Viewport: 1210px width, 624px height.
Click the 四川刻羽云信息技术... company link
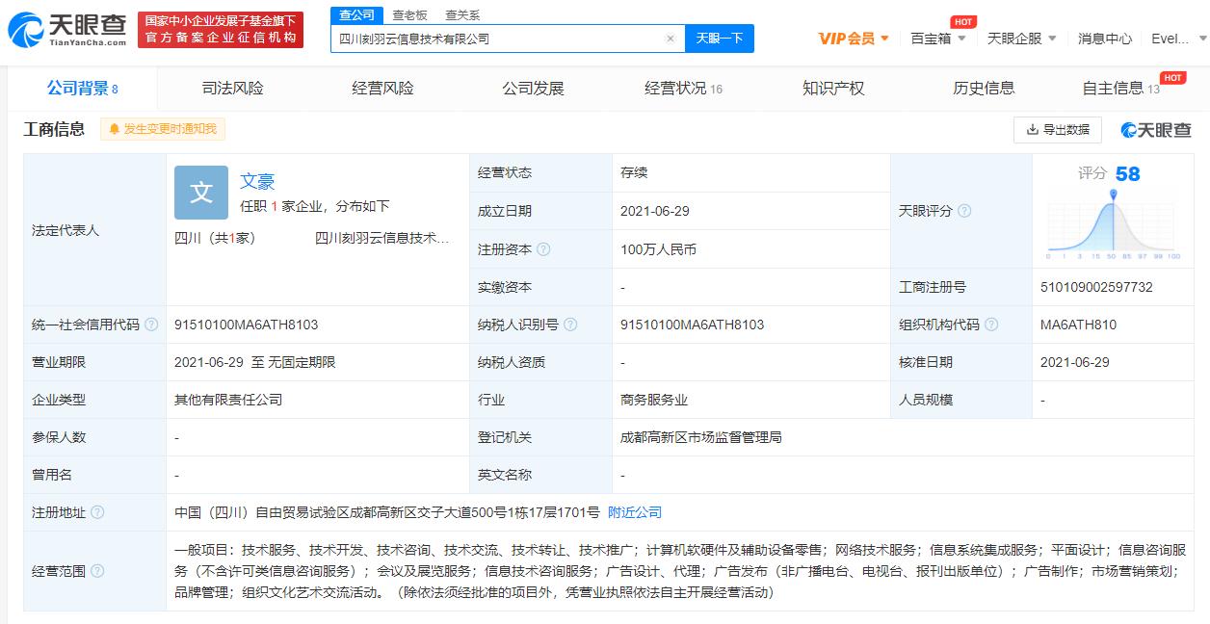(382, 238)
